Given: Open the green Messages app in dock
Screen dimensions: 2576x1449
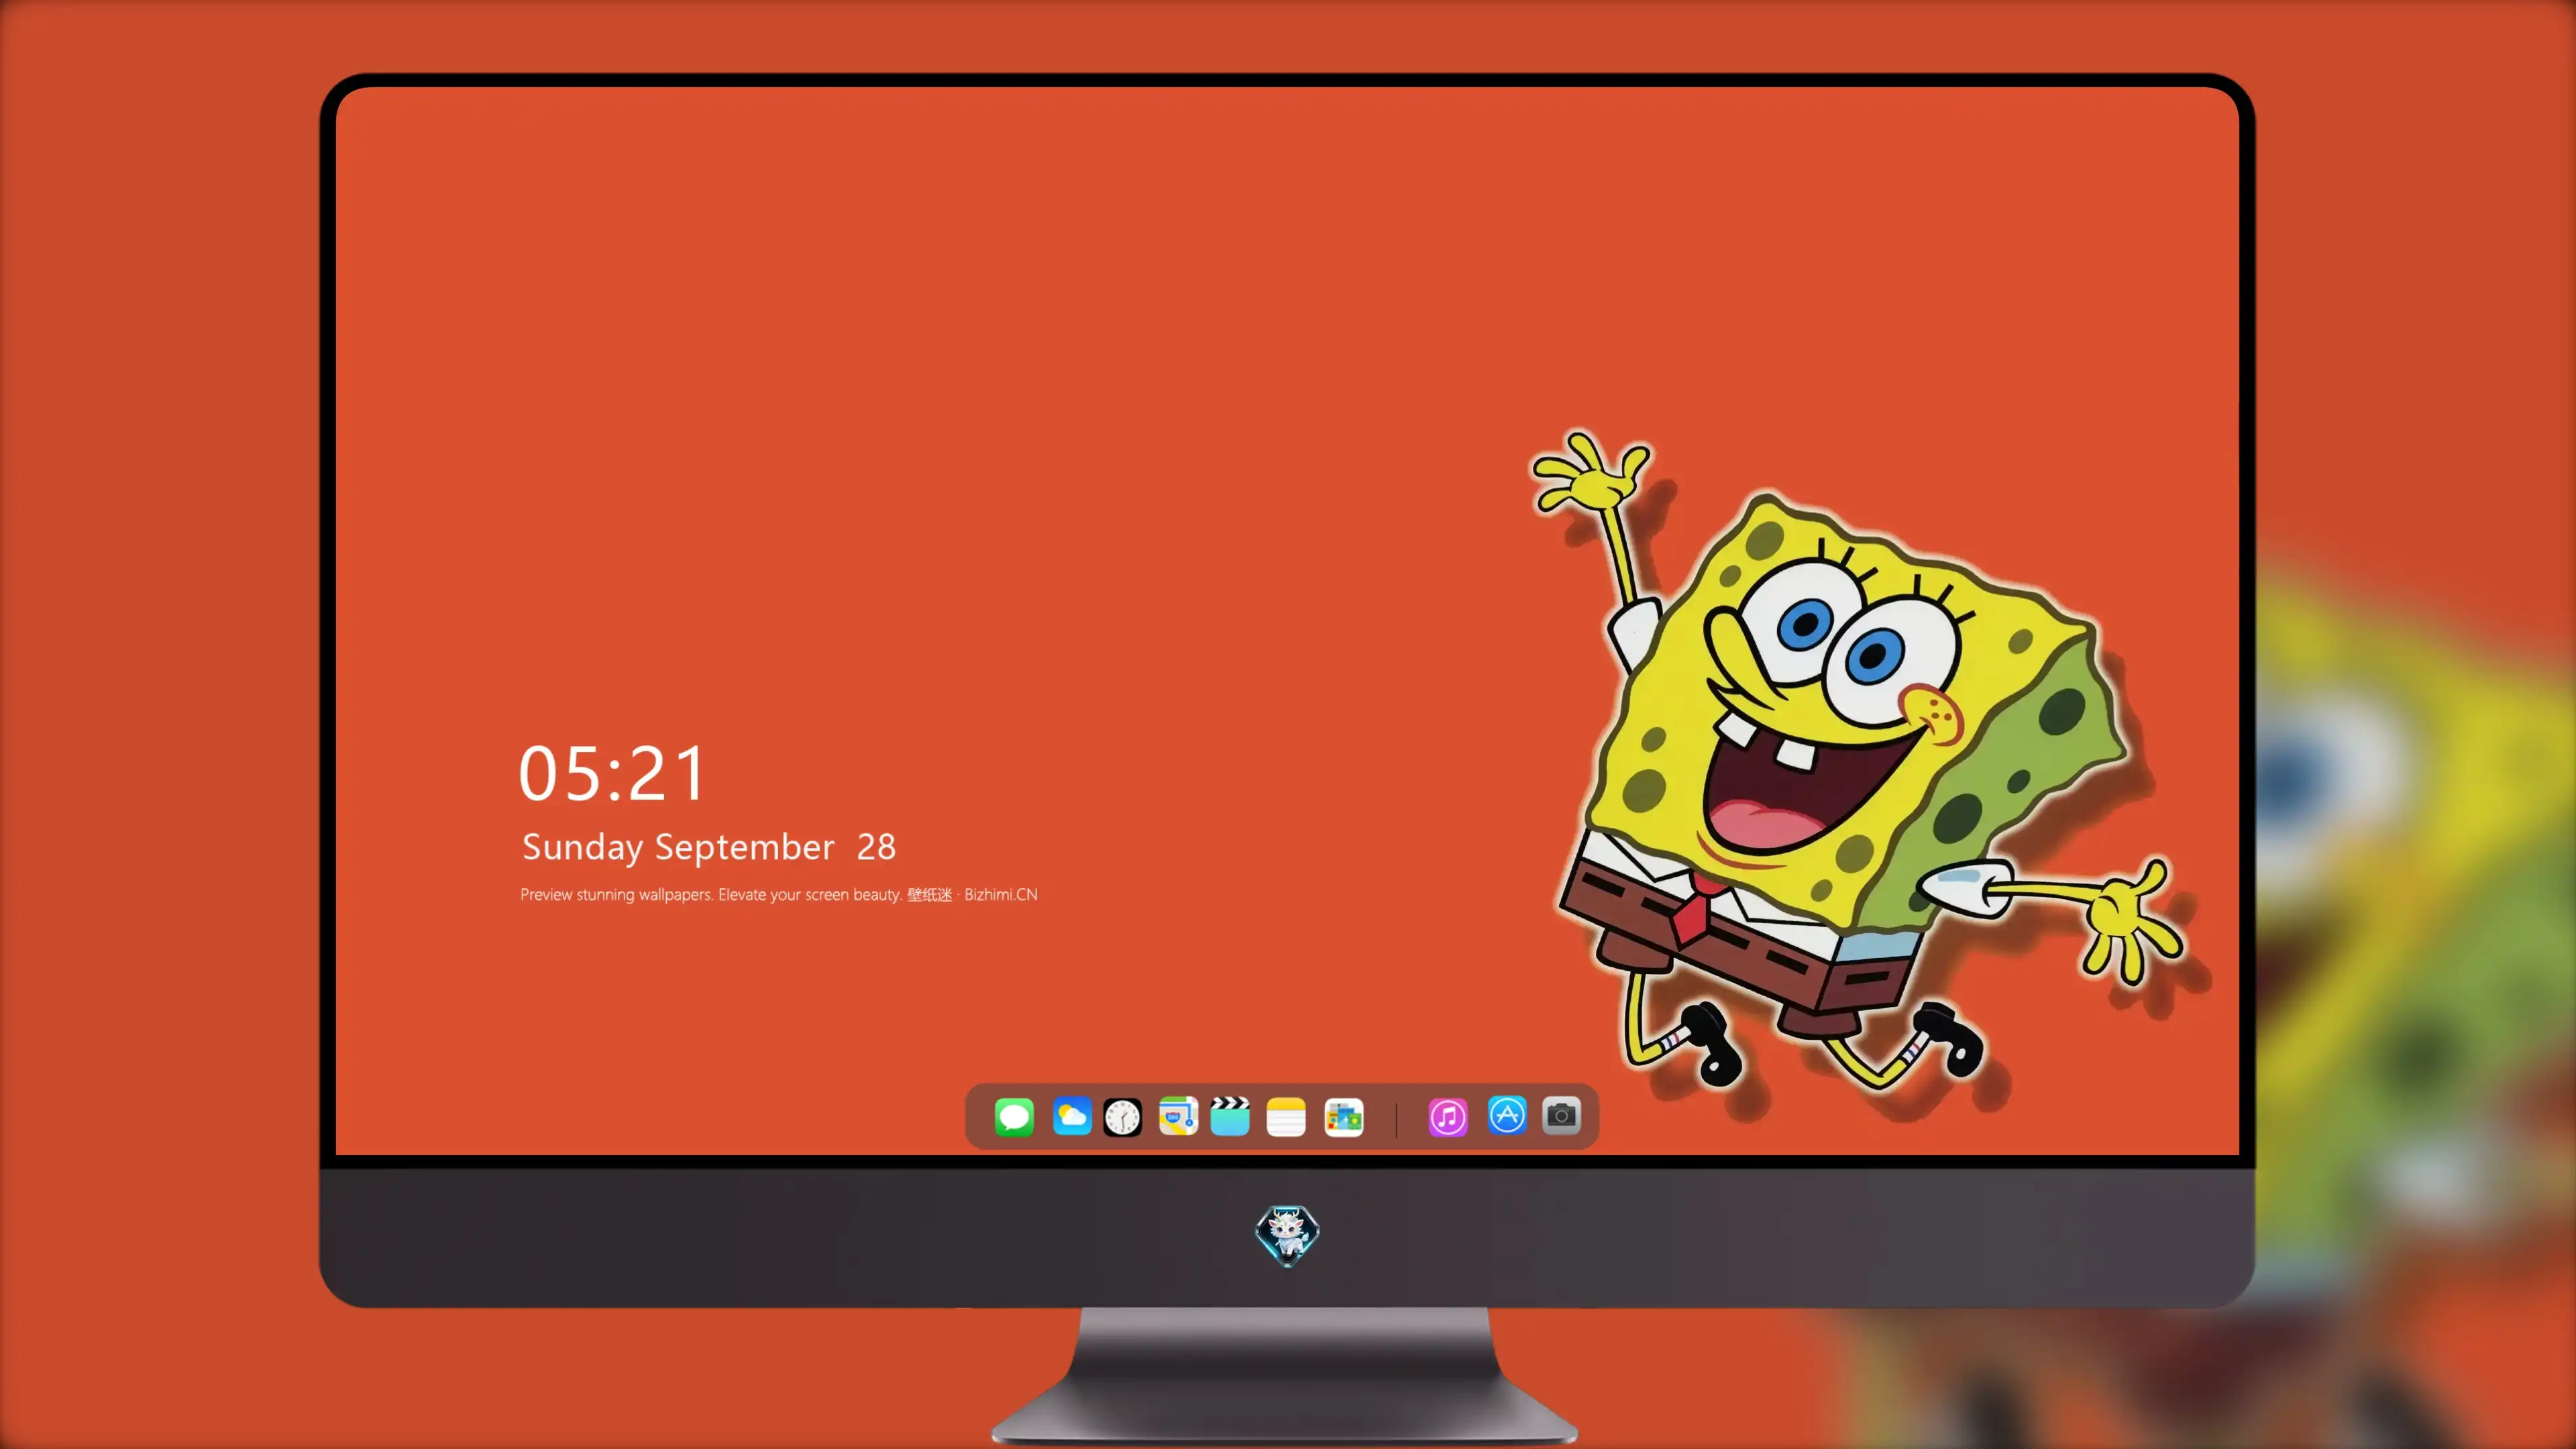Looking at the screenshot, I should click(1014, 1117).
